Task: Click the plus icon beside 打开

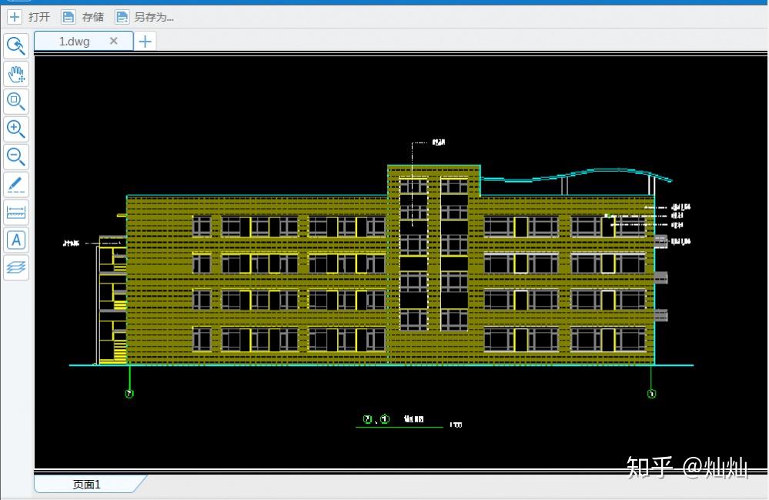Action: pos(14,17)
